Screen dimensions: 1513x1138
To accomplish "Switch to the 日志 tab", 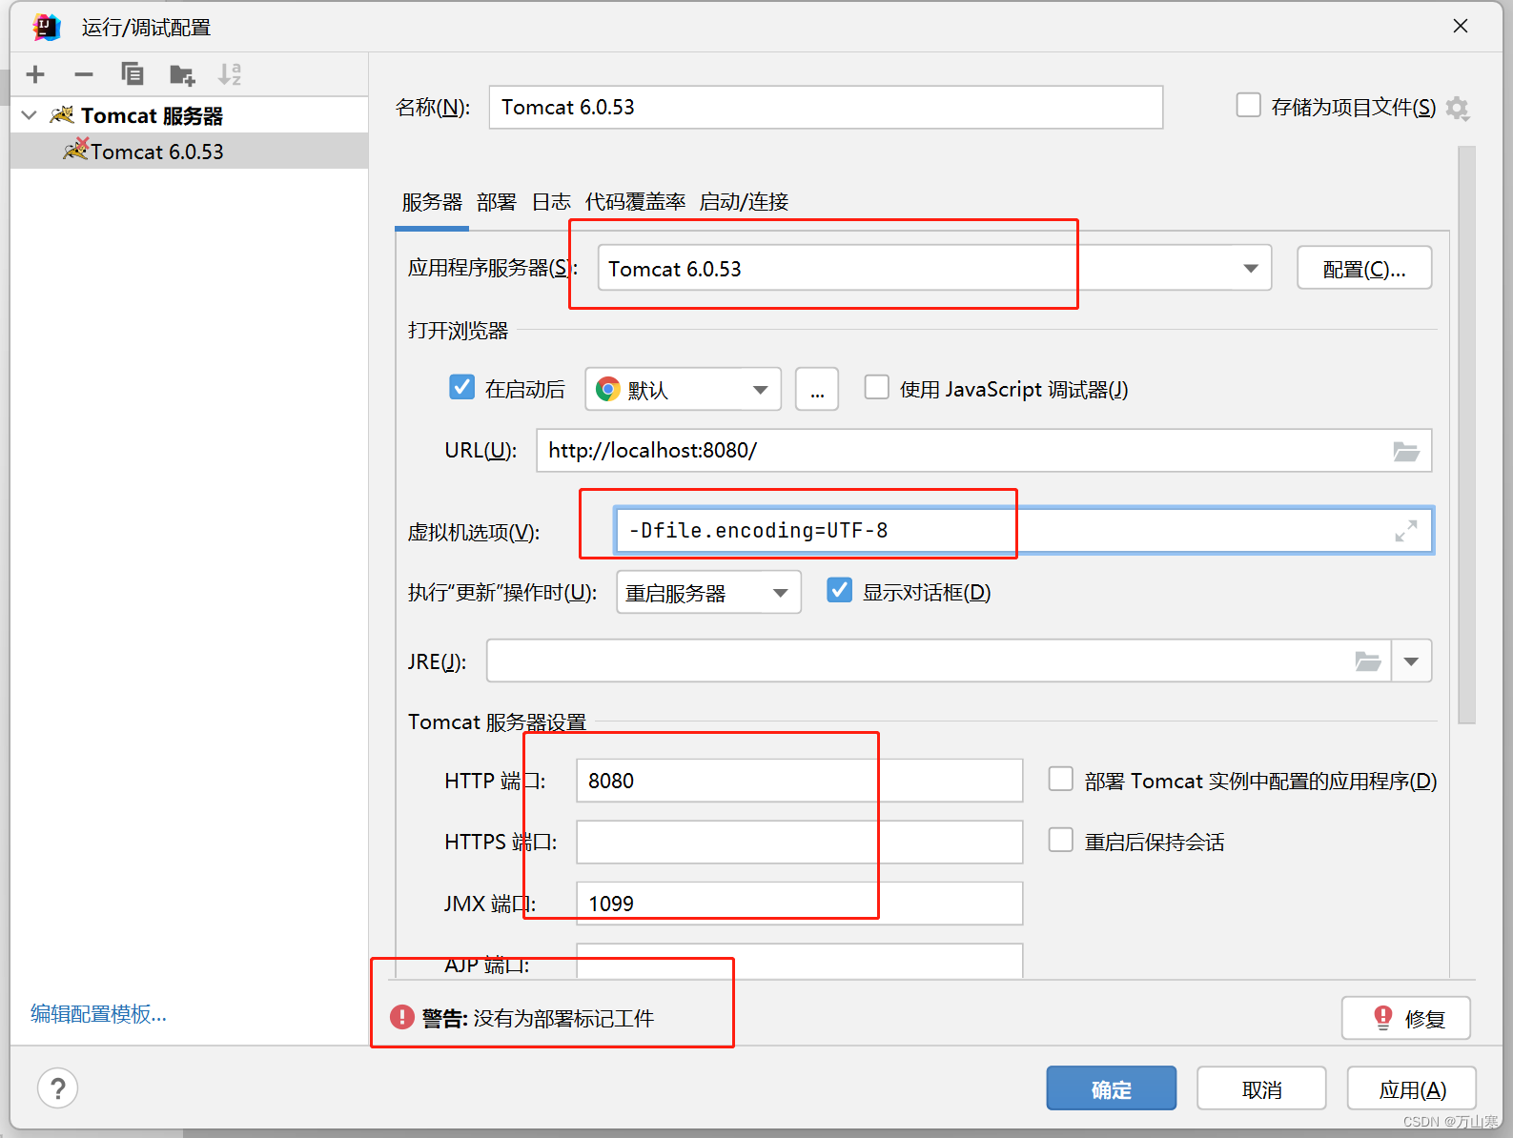I will pyautogui.click(x=551, y=202).
